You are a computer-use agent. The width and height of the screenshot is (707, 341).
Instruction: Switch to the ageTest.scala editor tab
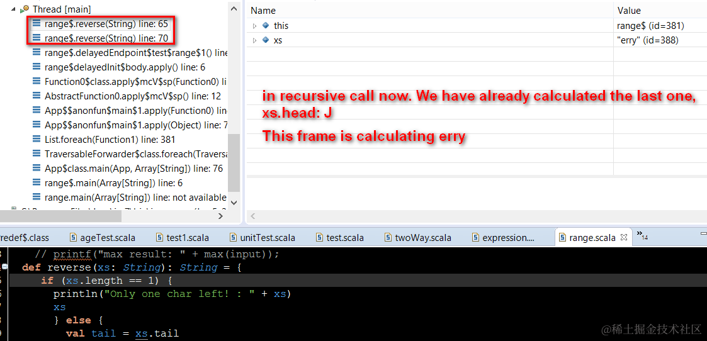107,238
